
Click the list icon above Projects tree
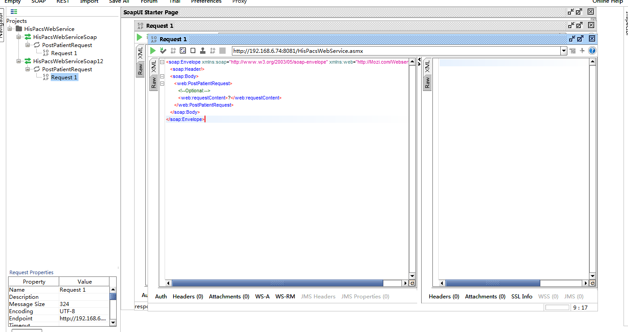14,12
